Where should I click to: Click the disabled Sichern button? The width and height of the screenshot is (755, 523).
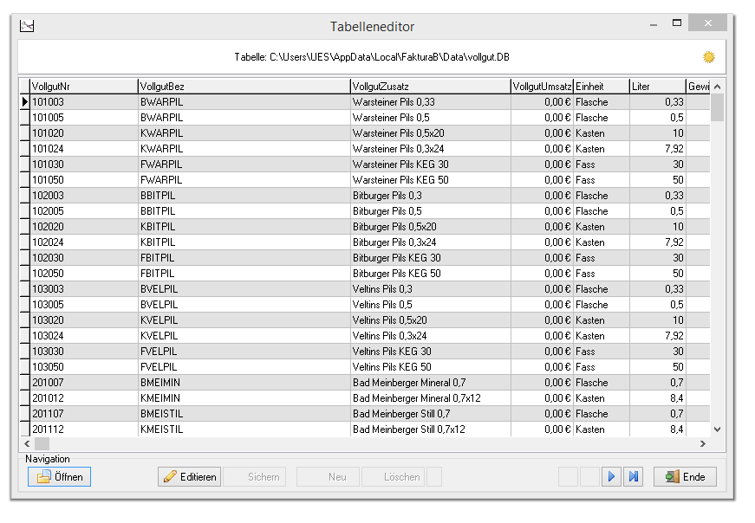(x=254, y=477)
